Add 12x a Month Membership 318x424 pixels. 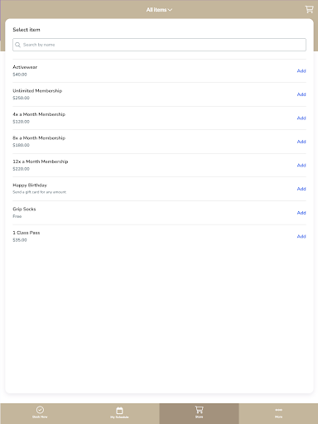(x=301, y=166)
